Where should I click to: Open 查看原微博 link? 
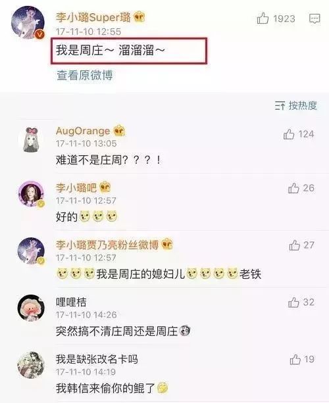(85, 76)
